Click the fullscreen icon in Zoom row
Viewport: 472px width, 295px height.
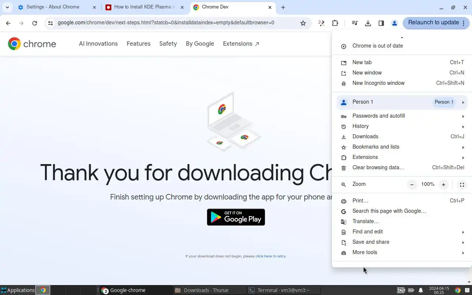[x=462, y=185]
